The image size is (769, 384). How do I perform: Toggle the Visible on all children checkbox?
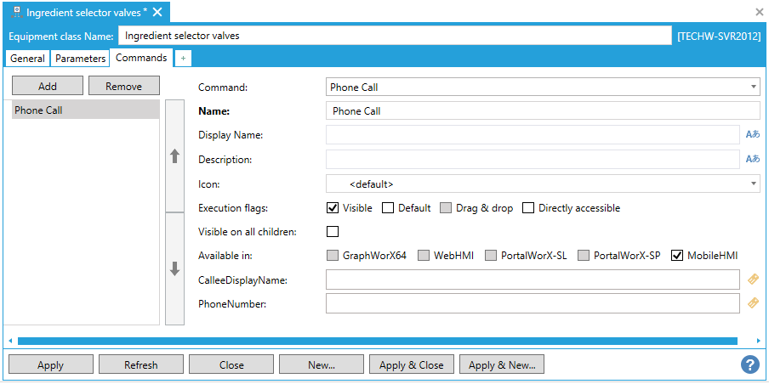click(x=333, y=231)
